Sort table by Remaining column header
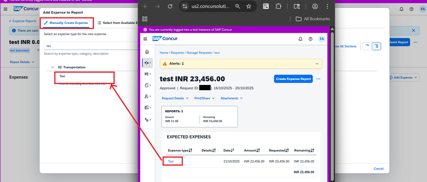 (304, 150)
